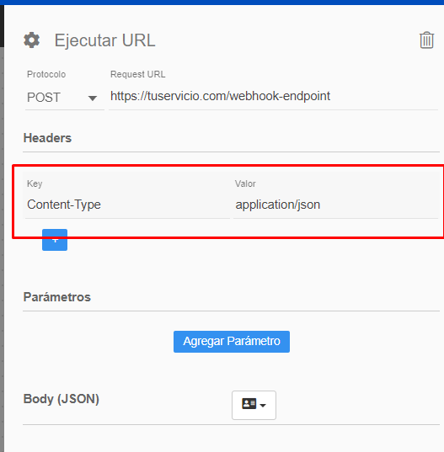
Task: Click the Parámetros section heading
Action: [57, 297]
